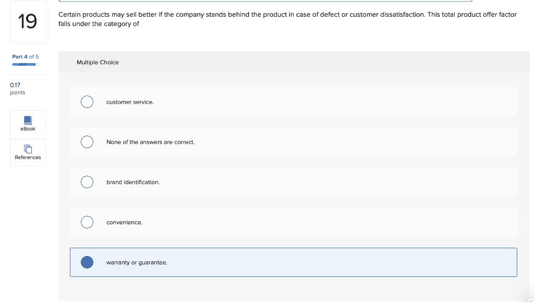Viewport: 534px width, 303px height.
Task: Click the blue bar at the top
Action: pos(266,1)
